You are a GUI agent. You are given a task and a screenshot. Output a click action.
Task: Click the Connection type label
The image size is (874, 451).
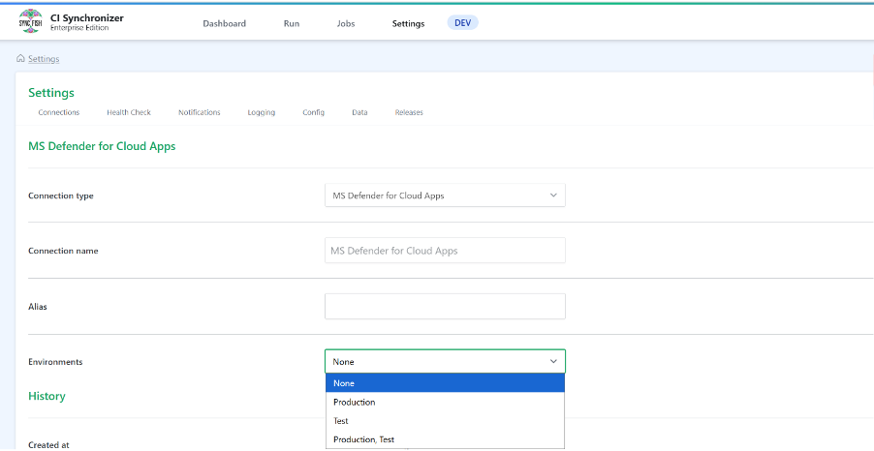click(61, 196)
